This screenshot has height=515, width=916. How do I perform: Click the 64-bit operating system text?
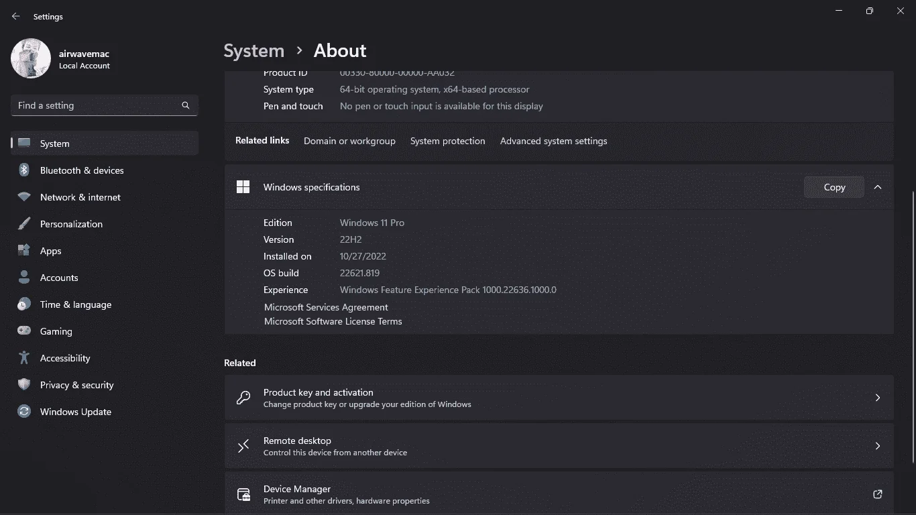tap(435, 89)
